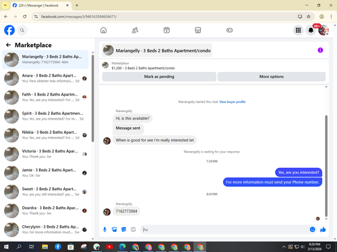Open the notifications bell
Viewport: 337px width, 252px height.
(x=311, y=30)
